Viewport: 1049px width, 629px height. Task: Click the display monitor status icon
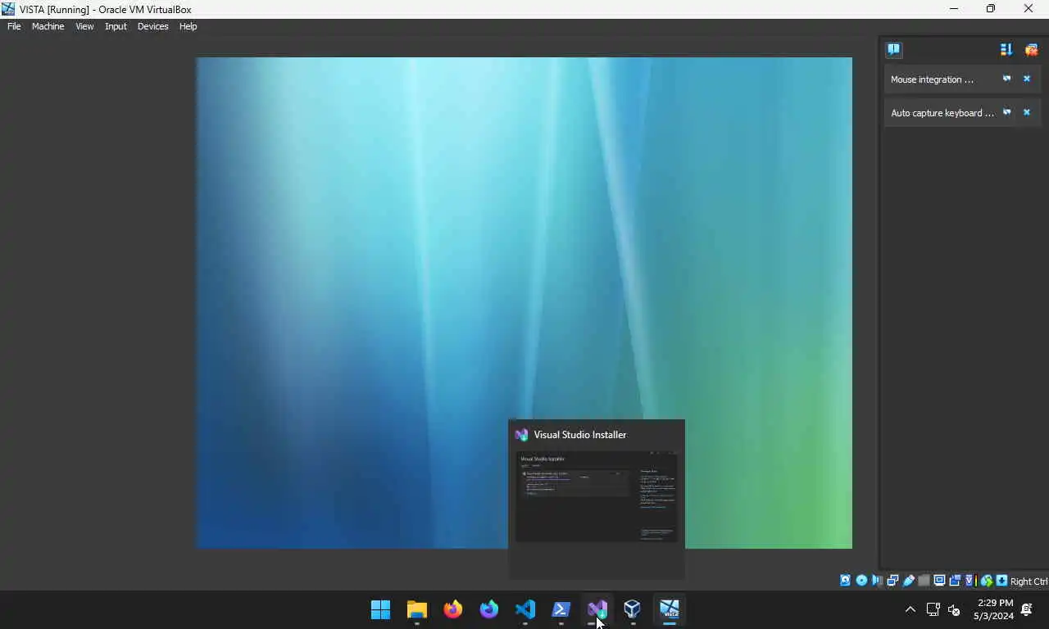pyautogui.click(x=939, y=581)
